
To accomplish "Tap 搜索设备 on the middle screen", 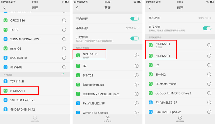I will pos(107,119).
